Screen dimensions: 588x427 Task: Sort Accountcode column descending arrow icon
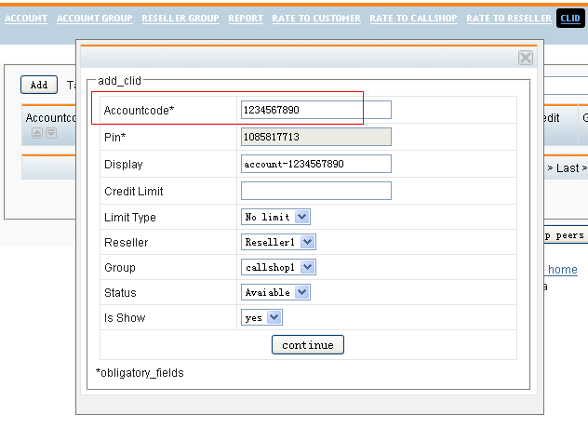tap(51, 133)
